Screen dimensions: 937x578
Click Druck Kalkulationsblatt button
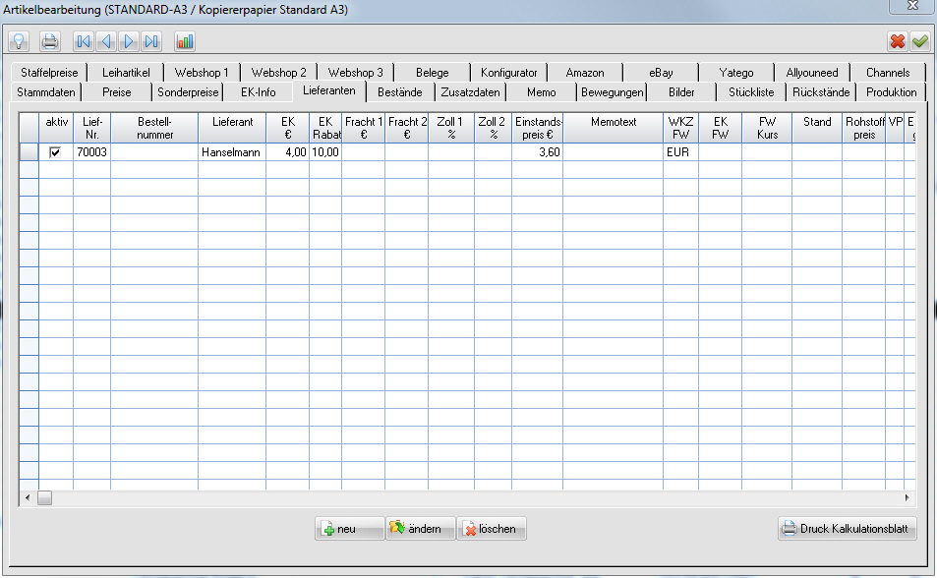coord(847,529)
